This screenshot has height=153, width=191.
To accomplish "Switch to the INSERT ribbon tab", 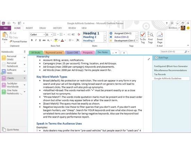I will click(x=29, y=28).
